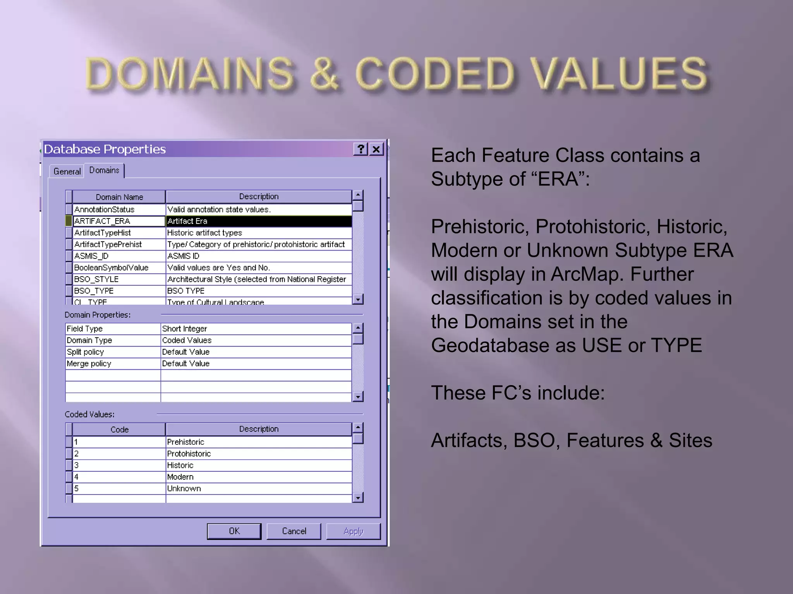The image size is (793, 594).
Task: Select the BooleanSymbolValue domain
Action: click(119, 267)
